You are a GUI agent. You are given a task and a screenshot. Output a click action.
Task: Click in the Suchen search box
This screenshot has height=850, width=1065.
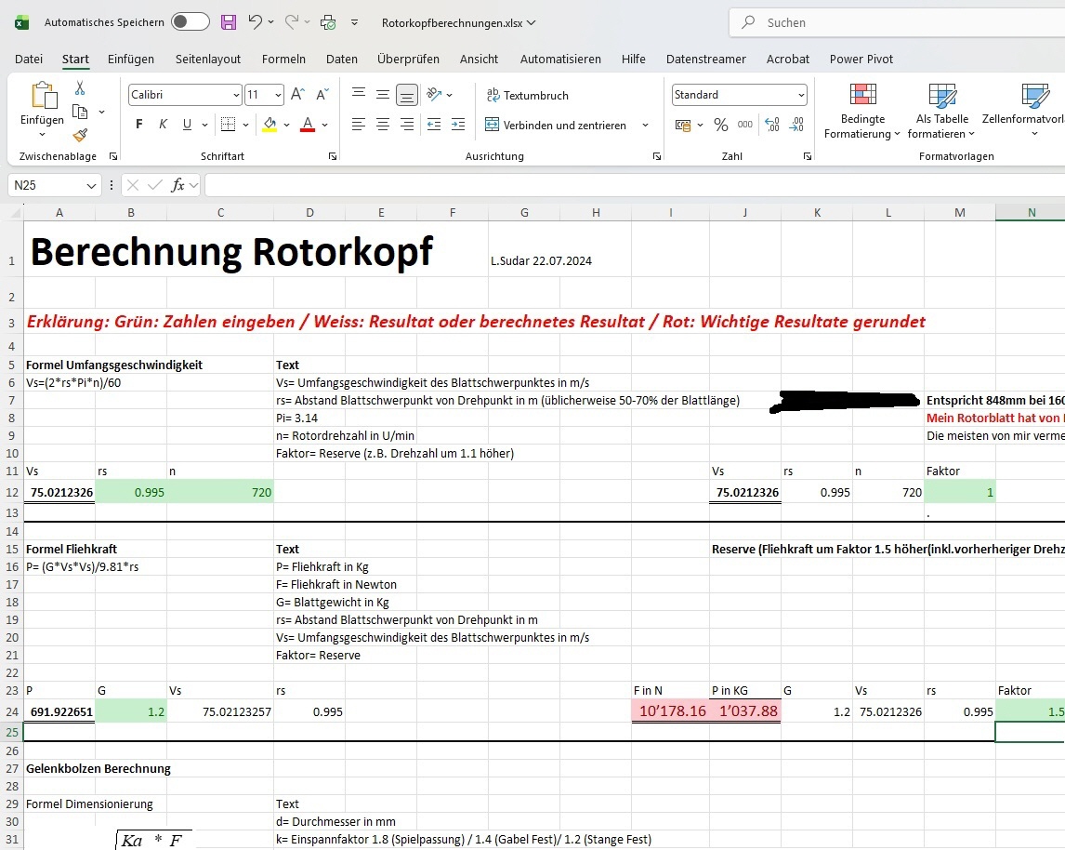897,22
